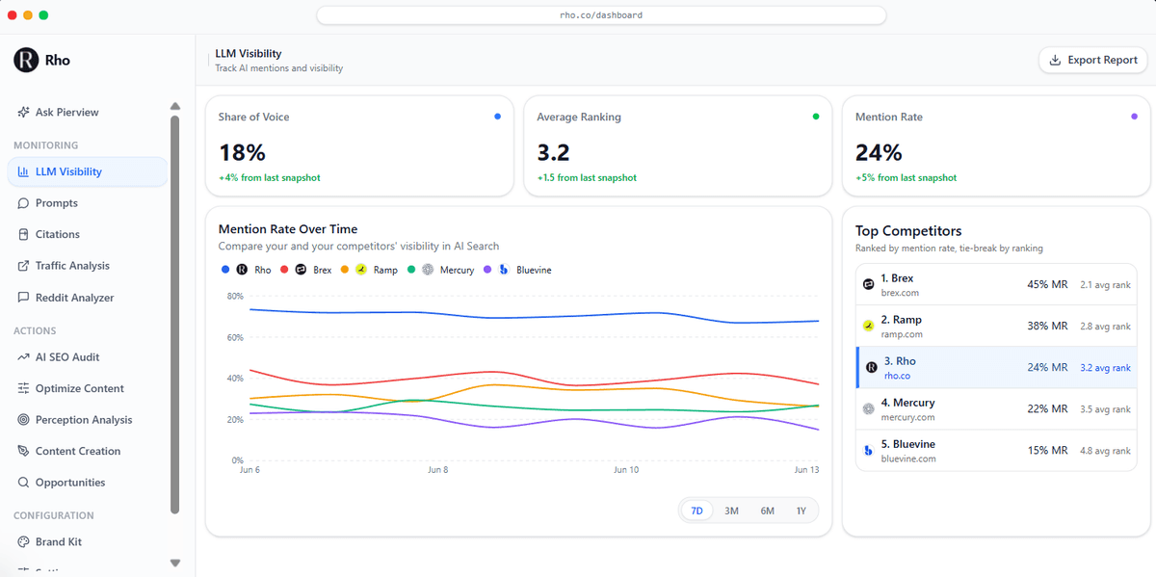
Task: Click the Perception Analysis sidebar label
Action: click(x=84, y=420)
